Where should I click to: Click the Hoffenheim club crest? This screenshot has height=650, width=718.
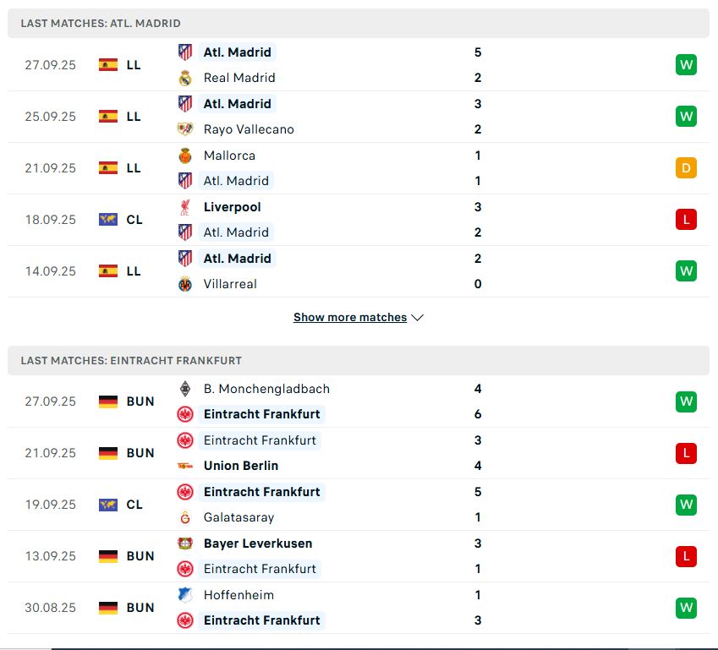pos(186,595)
